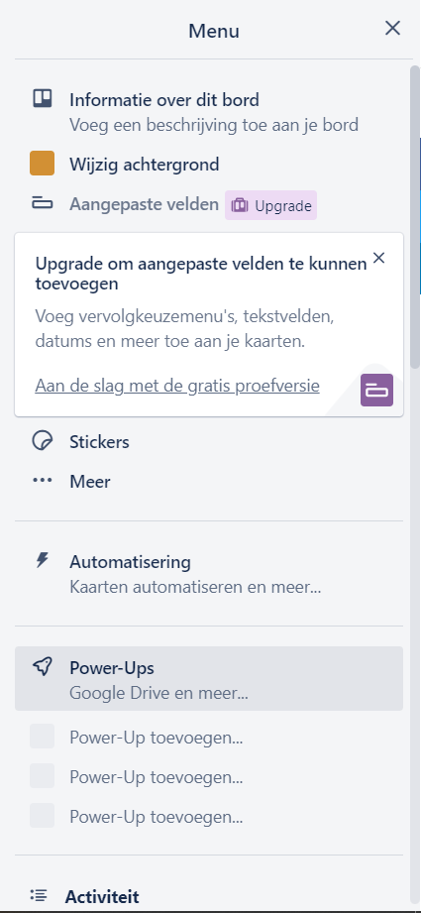Click the Activiteit list icon

(x=39, y=895)
